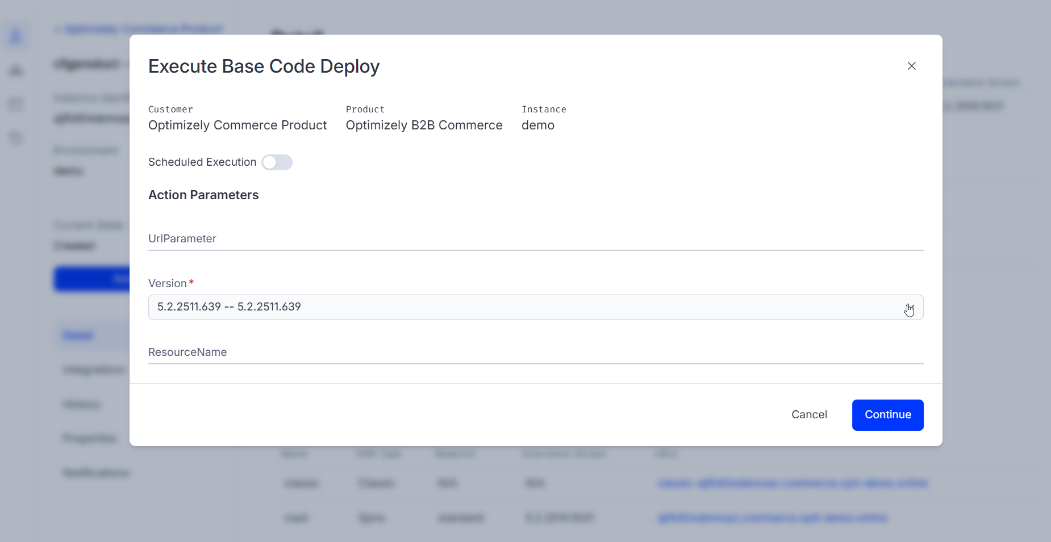
Task: Click the second icon in the left sidebar
Action: 16,70
